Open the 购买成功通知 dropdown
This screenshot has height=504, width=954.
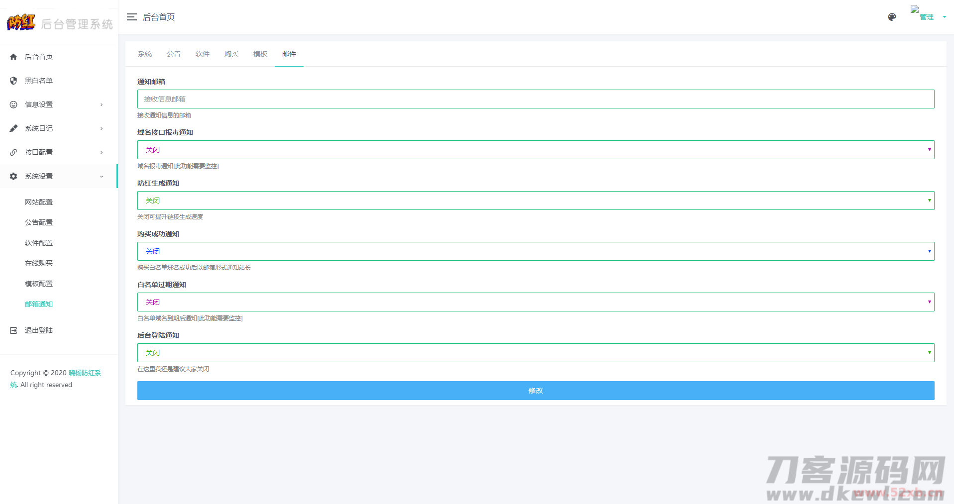[535, 251]
